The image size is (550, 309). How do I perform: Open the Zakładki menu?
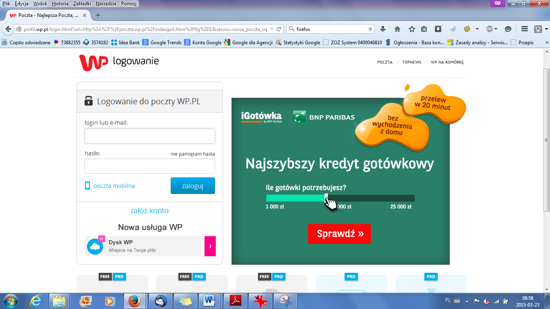coord(82,4)
